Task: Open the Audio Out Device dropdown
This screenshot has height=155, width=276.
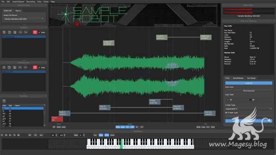Action: pos(23,19)
